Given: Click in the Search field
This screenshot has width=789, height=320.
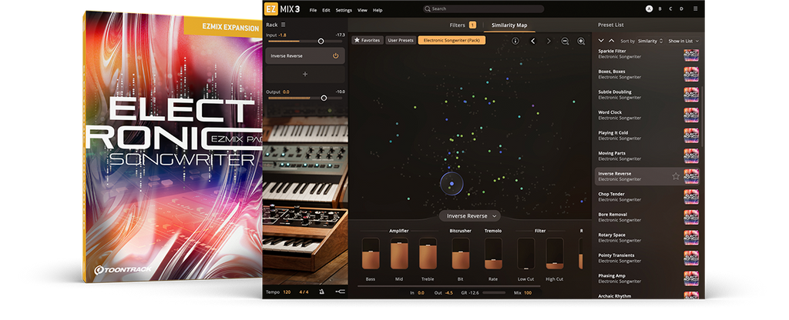Looking at the screenshot, I should pyautogui.click(x=483, y=9).
